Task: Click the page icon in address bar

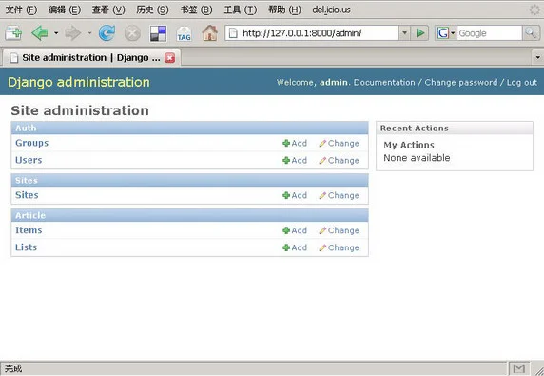Action: pyautogui.click(x=234, y=33)
